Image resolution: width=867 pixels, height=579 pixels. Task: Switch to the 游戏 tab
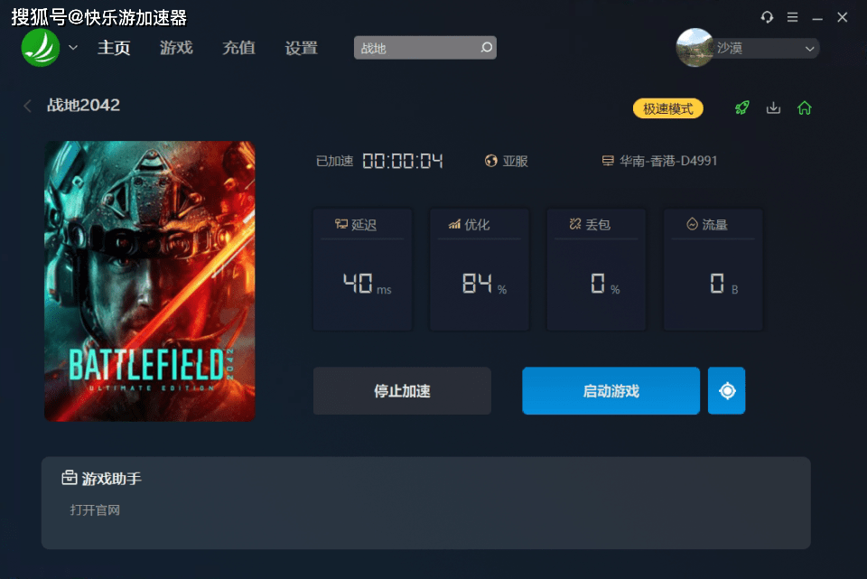pos(176,48)
